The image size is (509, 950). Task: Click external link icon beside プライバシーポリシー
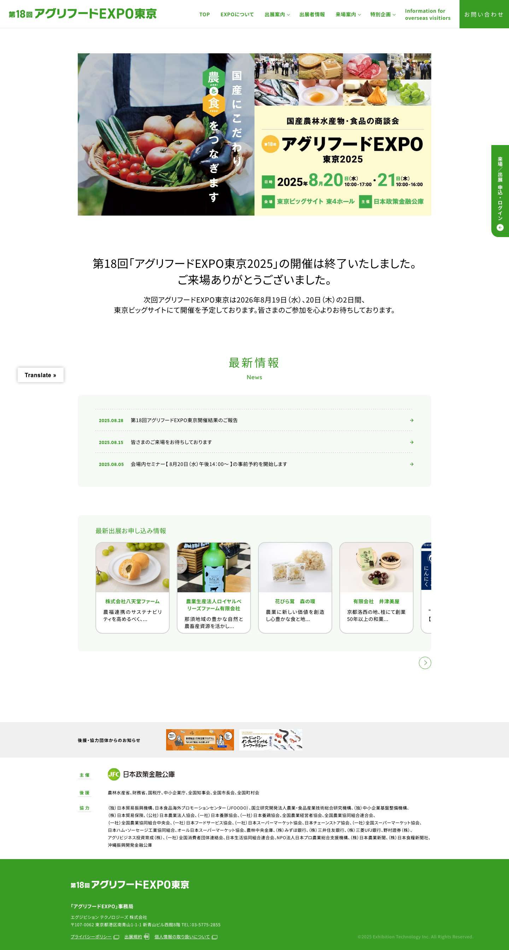[116, 937]
